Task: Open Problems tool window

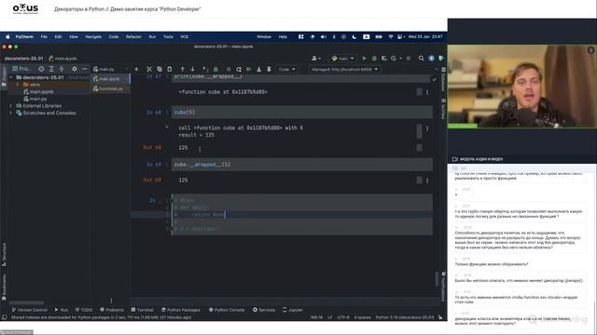Action: [x=112, y=310]
